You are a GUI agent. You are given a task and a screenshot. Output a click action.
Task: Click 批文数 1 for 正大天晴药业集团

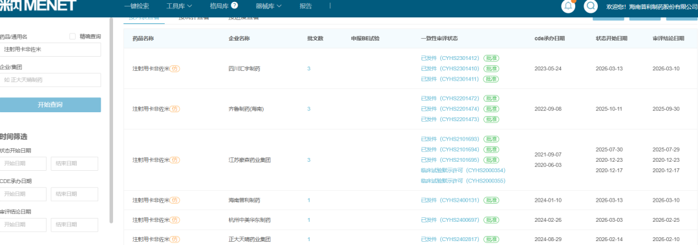[308, 239]
